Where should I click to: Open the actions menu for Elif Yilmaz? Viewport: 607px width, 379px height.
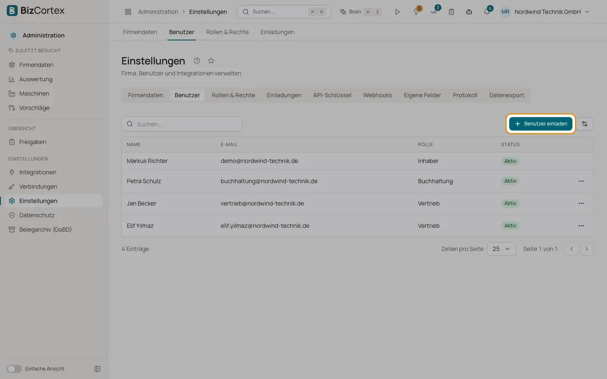tap(581, 226)
